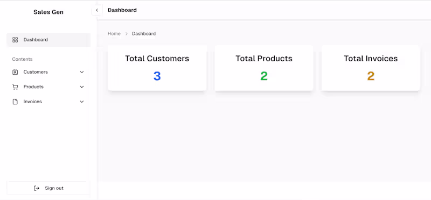Click the Sign out label text
This screenshot has width=431, height=200.
tap(54, 188)
